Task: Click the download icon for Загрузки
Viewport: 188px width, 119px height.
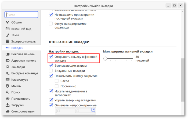Action: point(8,105)
